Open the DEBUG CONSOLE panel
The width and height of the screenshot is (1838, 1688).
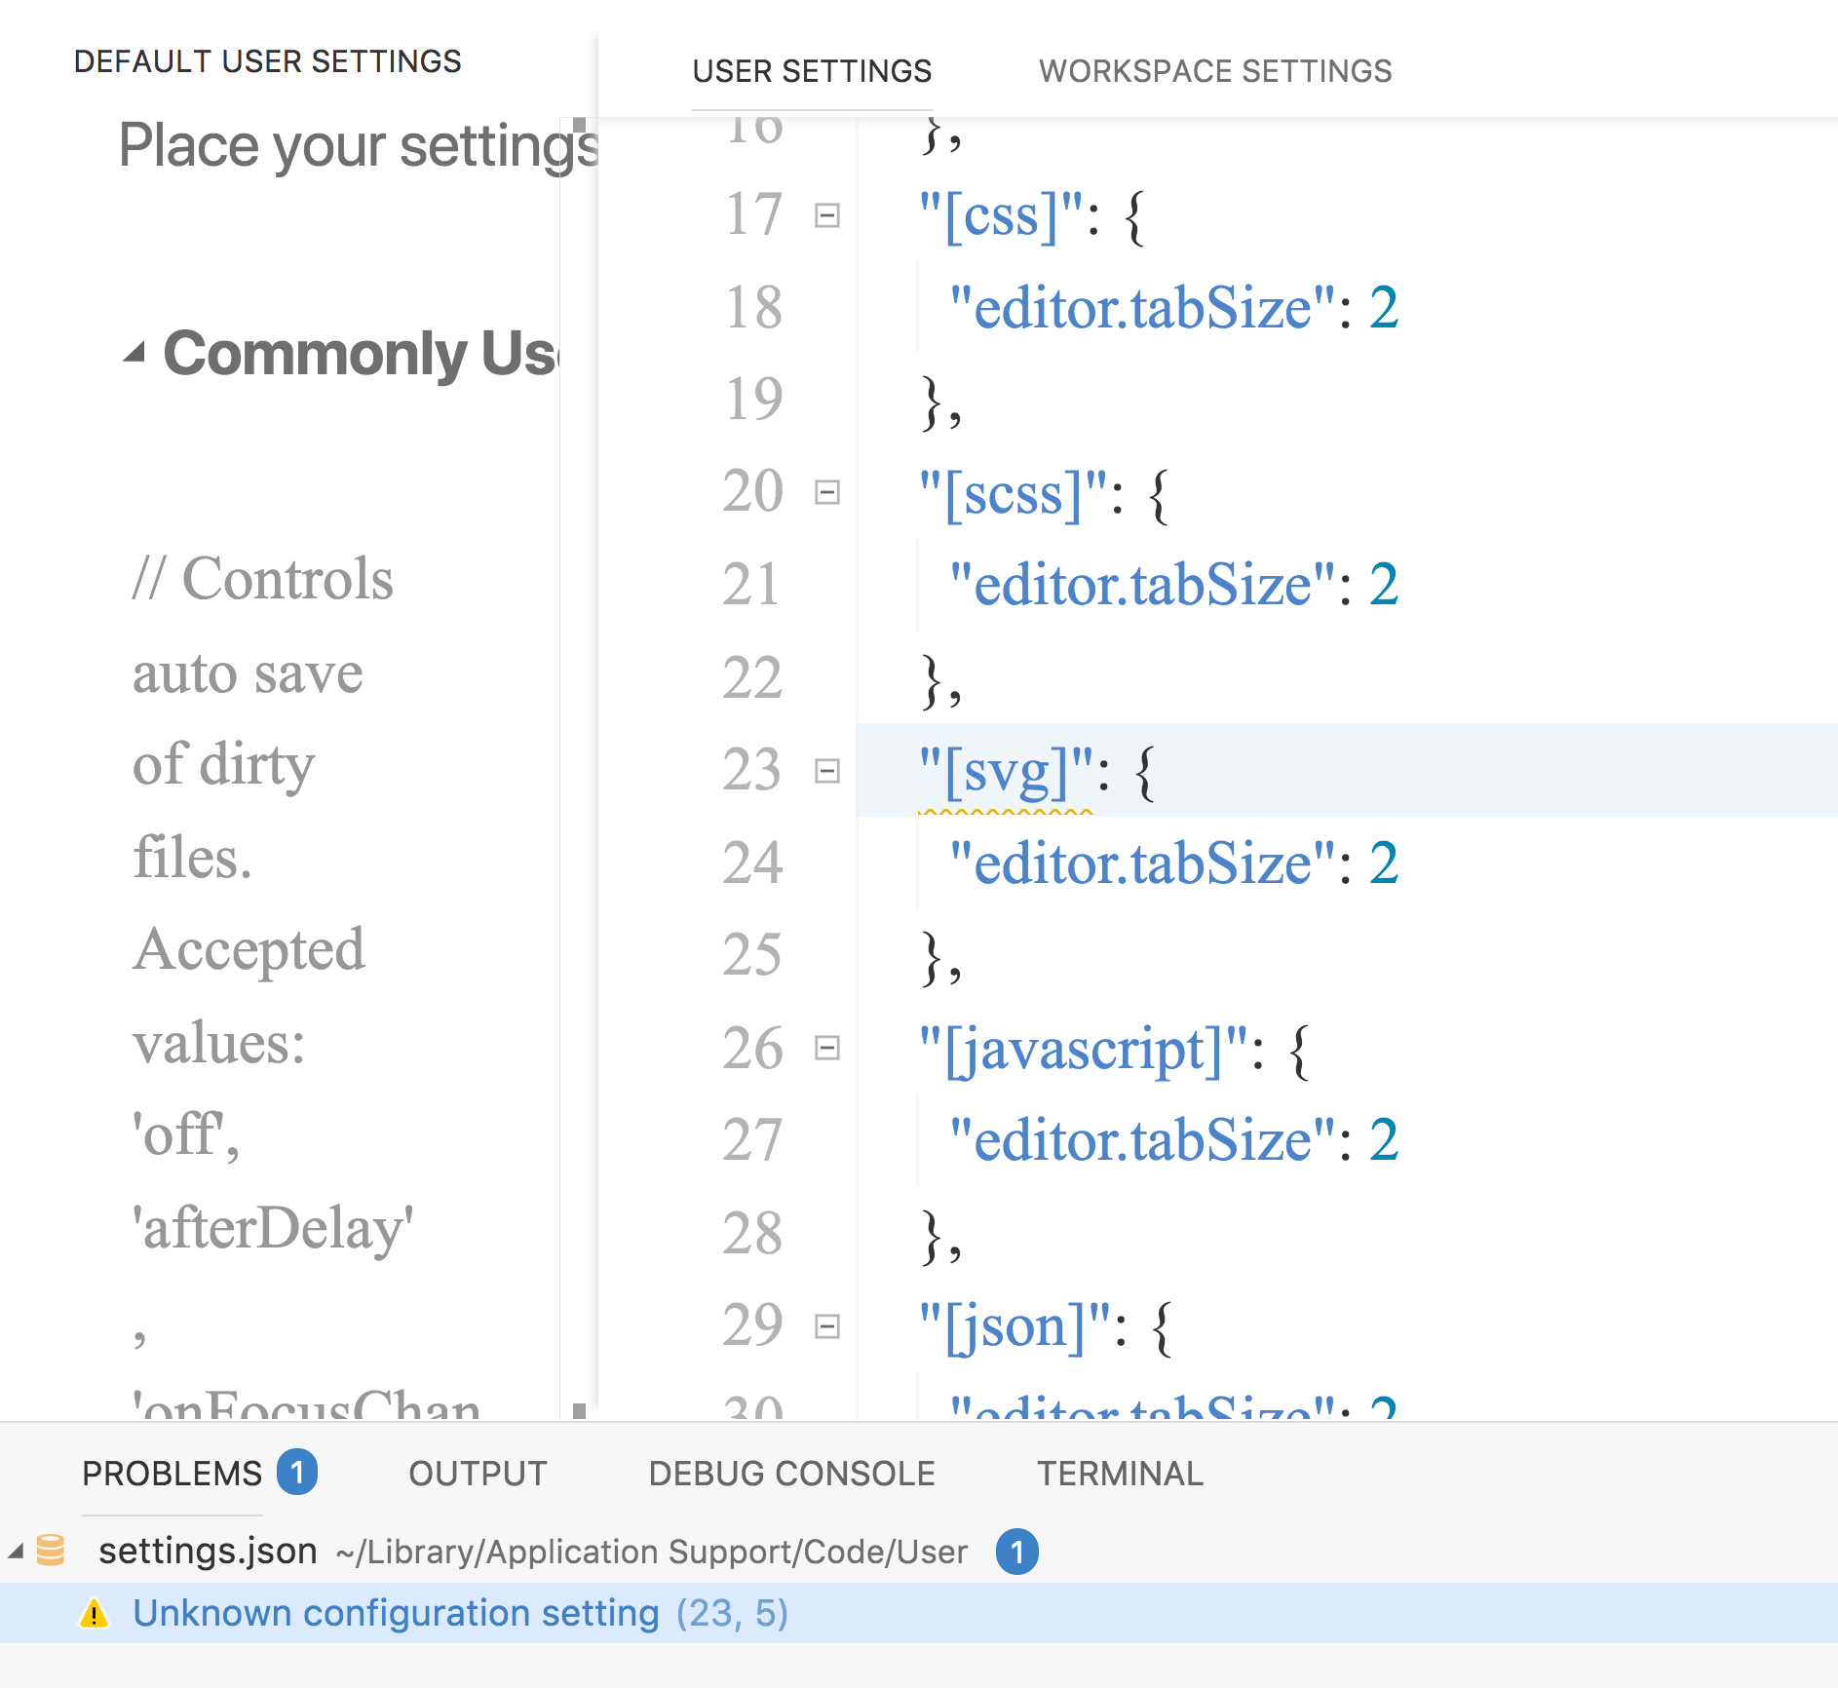(x=790, y=1474)
